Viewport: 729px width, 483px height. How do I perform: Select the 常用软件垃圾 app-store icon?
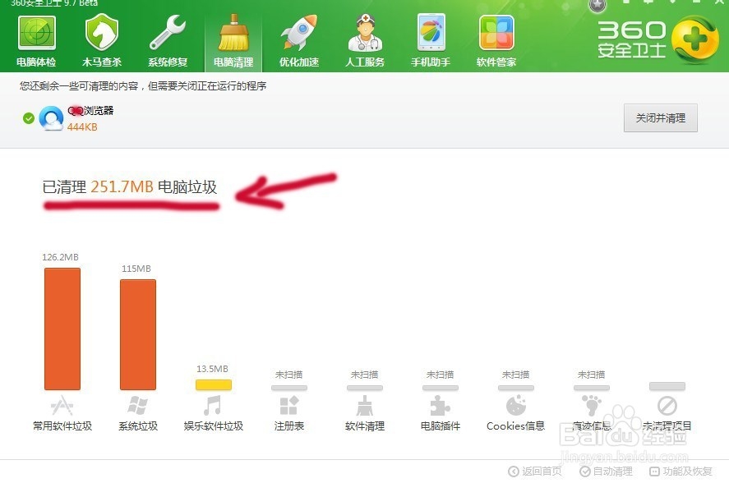pyautogui.click(x=62, y=405)
